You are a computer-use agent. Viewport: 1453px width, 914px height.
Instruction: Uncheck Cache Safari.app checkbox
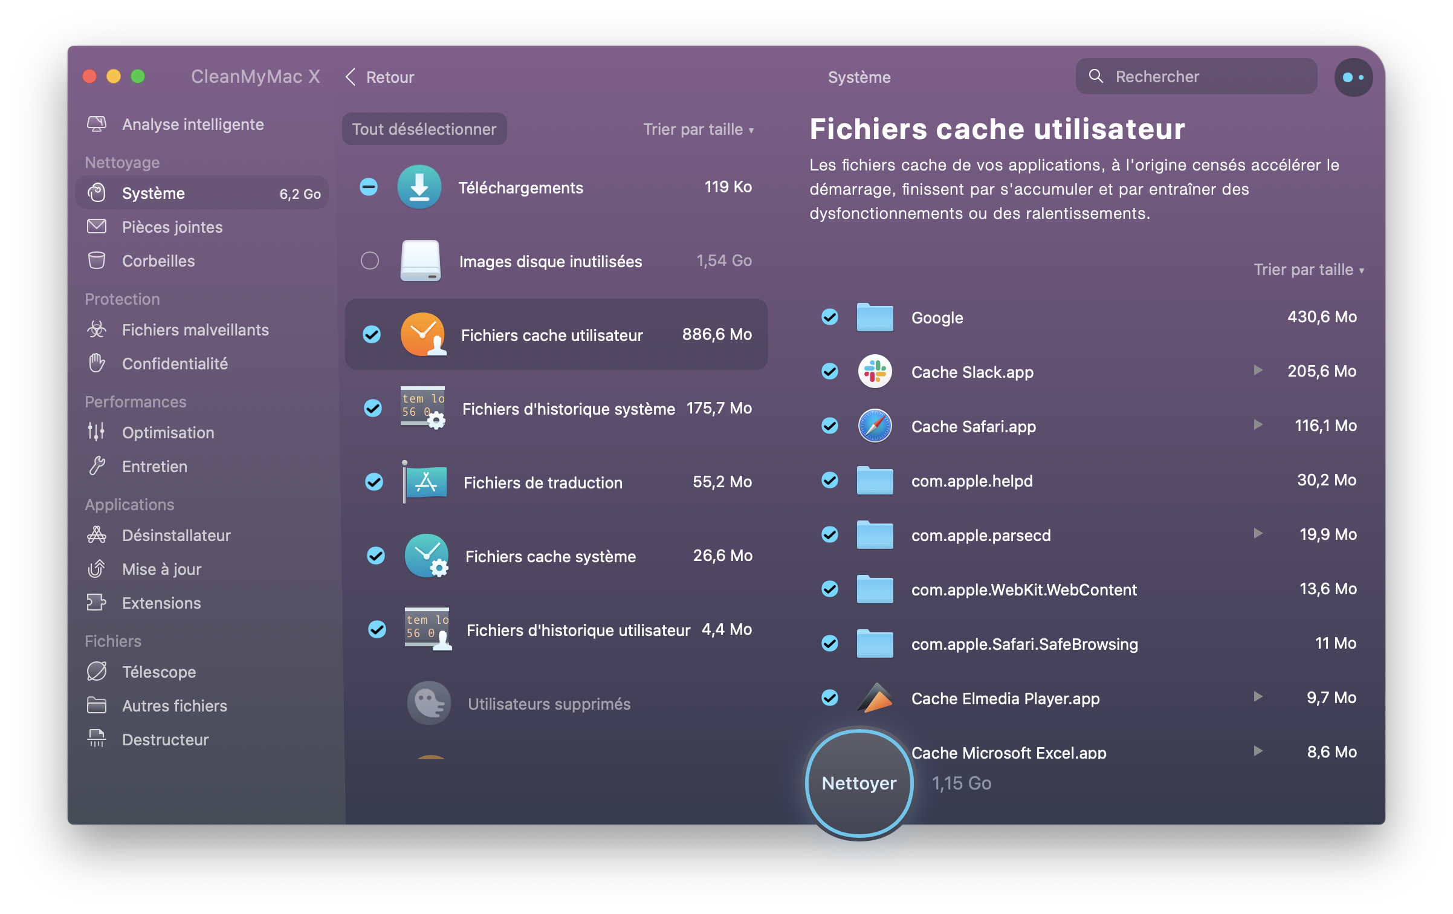[830, 426]
